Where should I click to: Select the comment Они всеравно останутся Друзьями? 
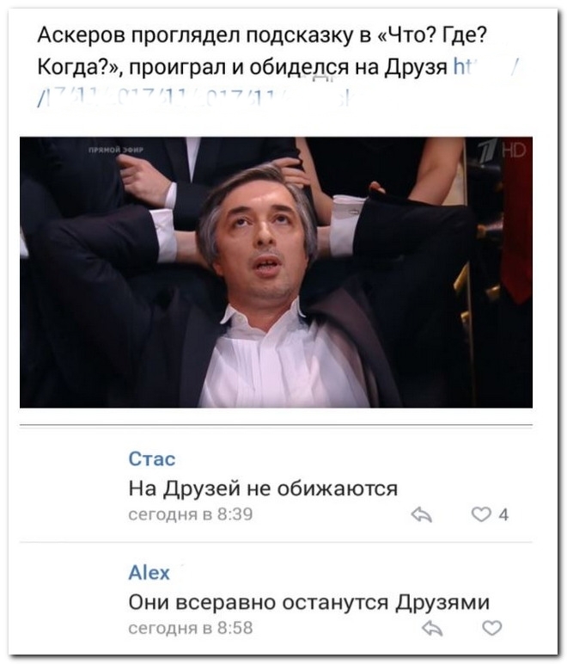[x=309, y=602]
